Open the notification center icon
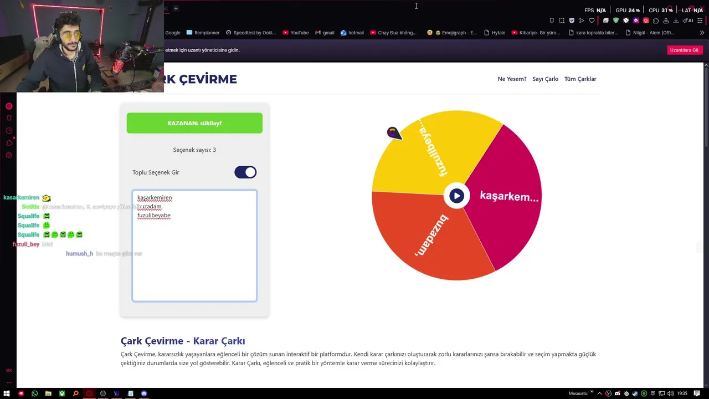This screenshot has width=709, height=399. click(697, 393)
